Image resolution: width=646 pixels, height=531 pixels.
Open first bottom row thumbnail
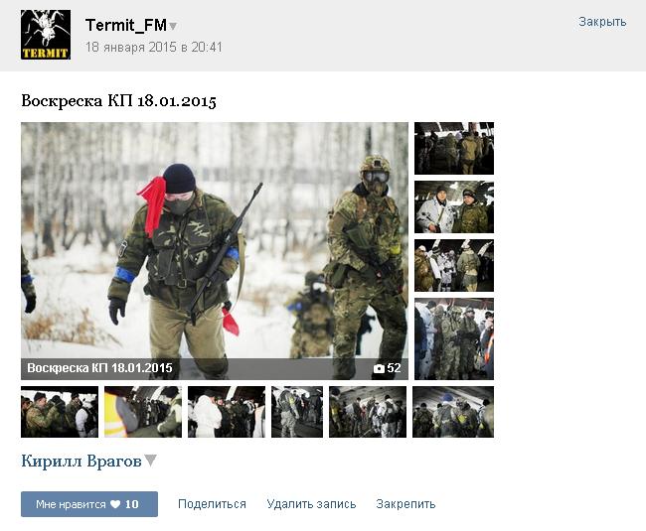[x=60, y=412]
